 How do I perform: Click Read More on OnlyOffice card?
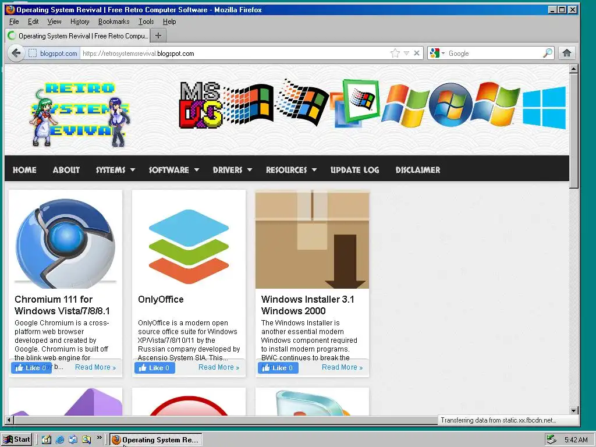pyautogui.click(x=219, y=367)
